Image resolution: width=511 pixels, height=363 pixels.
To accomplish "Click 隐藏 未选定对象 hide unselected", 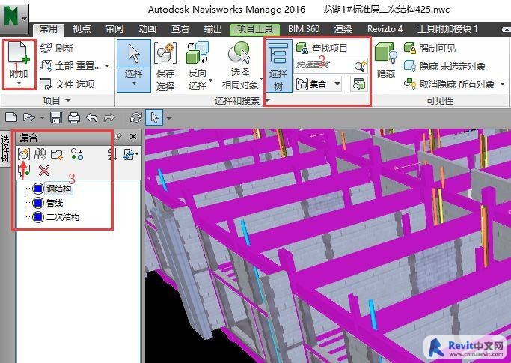I will coord(444,66).
